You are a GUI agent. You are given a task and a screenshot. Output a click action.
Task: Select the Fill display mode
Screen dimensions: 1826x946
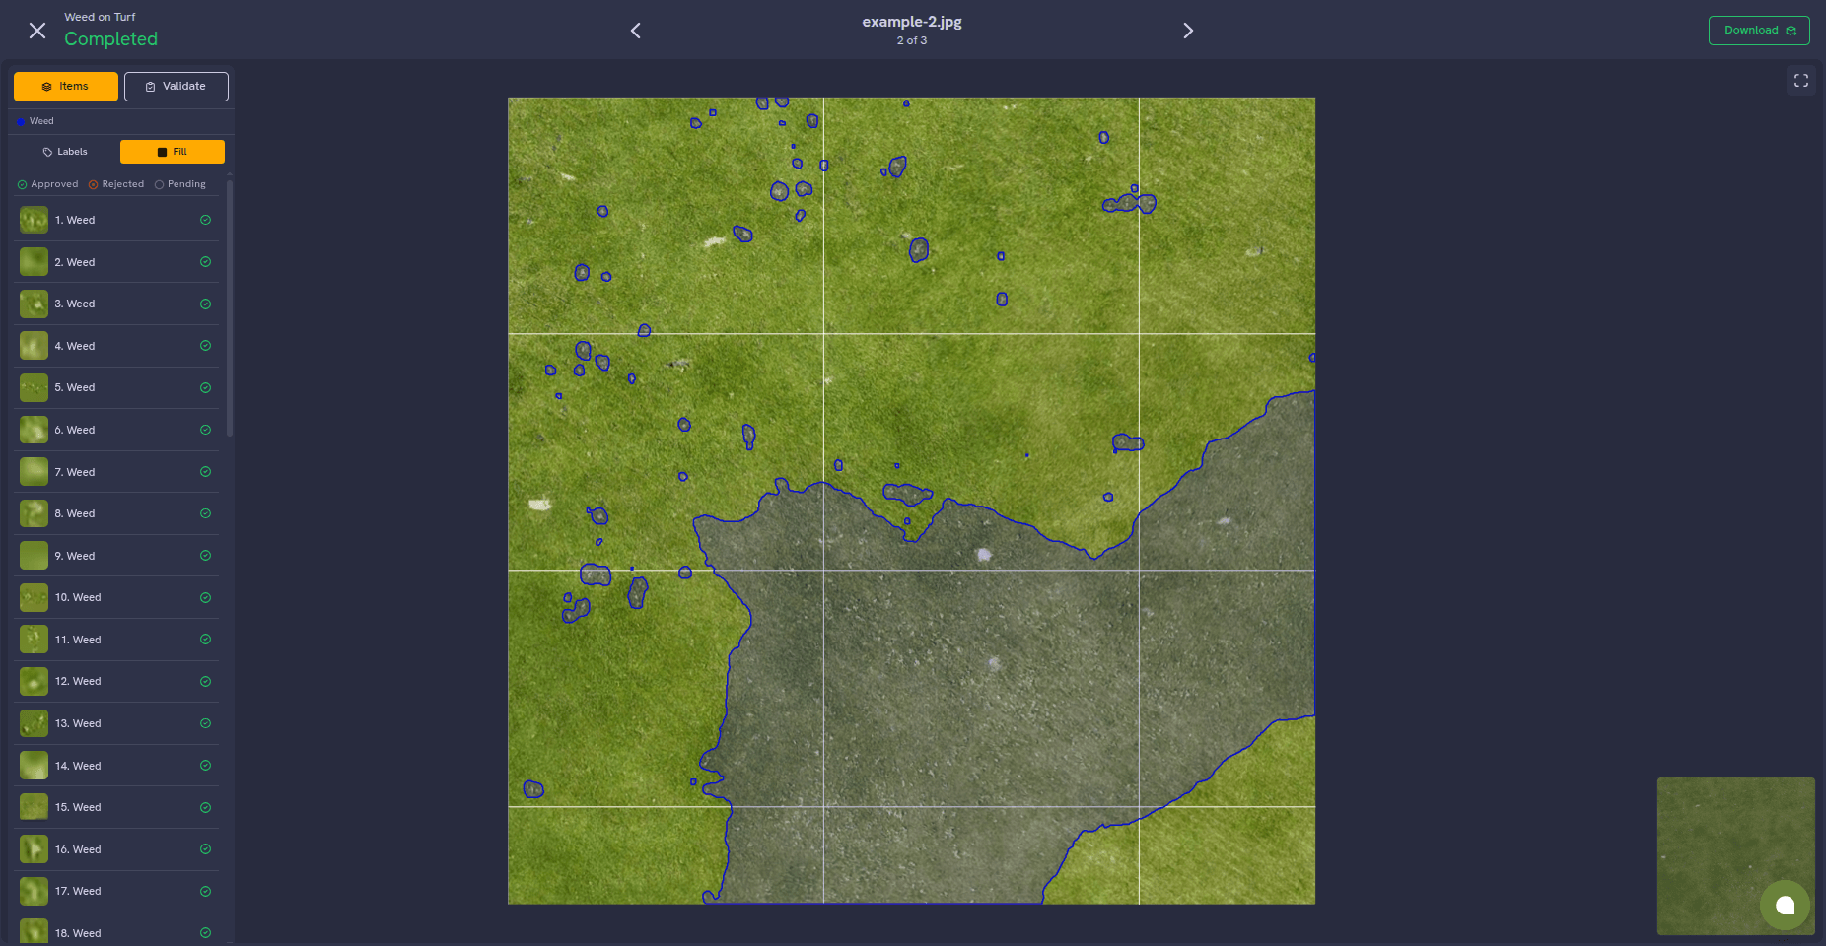173,152
